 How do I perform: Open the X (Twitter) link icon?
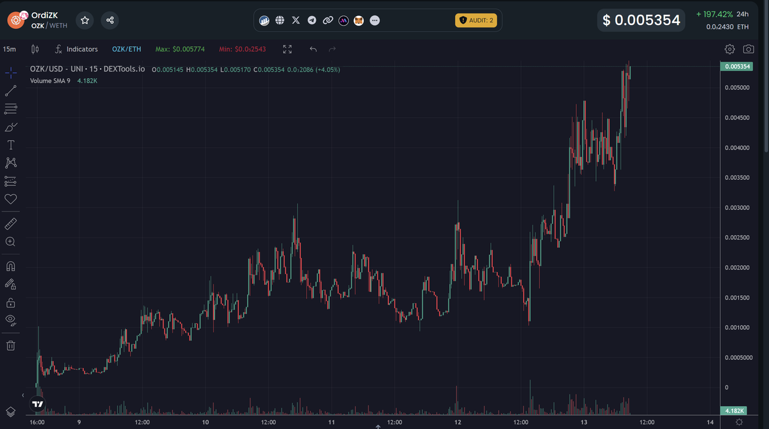click(295, 20)
